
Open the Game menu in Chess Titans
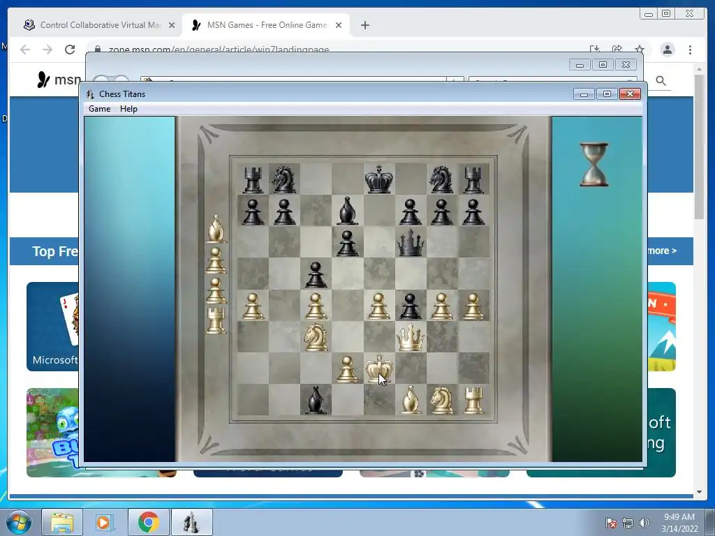point(99,109)
